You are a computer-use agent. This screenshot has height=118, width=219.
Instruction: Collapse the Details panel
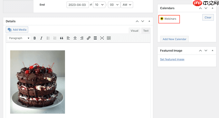tap(149, 21)
